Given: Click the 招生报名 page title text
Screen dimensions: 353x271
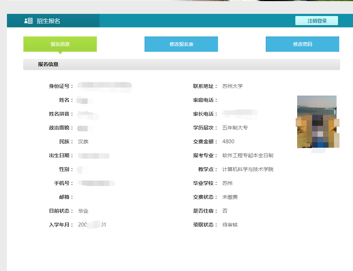Looking at the screenshot, I should click(x=48, y=21).
